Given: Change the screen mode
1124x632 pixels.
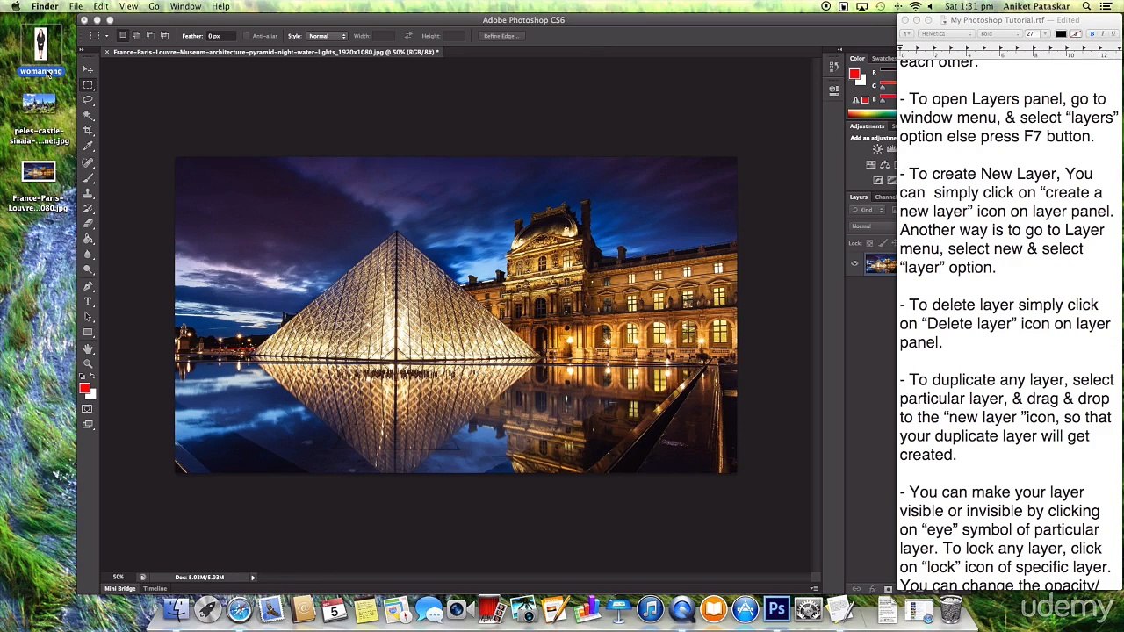Looking at the screenshot, I should 87,425.
